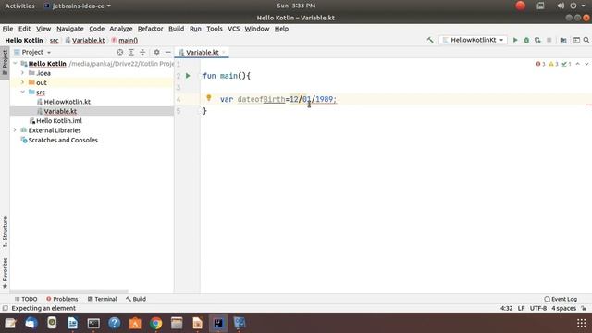Open the Problems tool window

[62, 299]
